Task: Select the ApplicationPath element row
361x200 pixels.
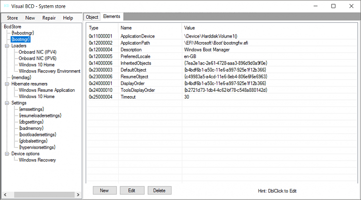Action: (x=222, y=43)
